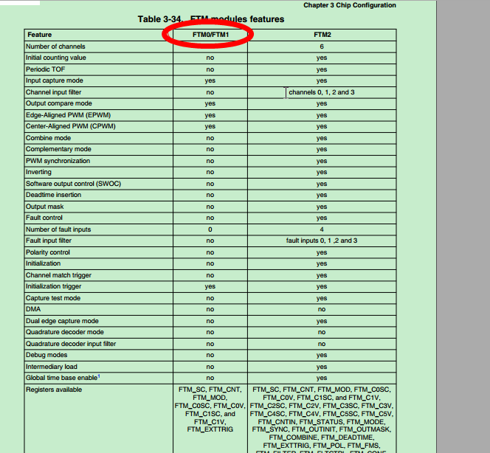Select the 'Channel input filter' row label

pyautogui.click(x=53, y=92)
